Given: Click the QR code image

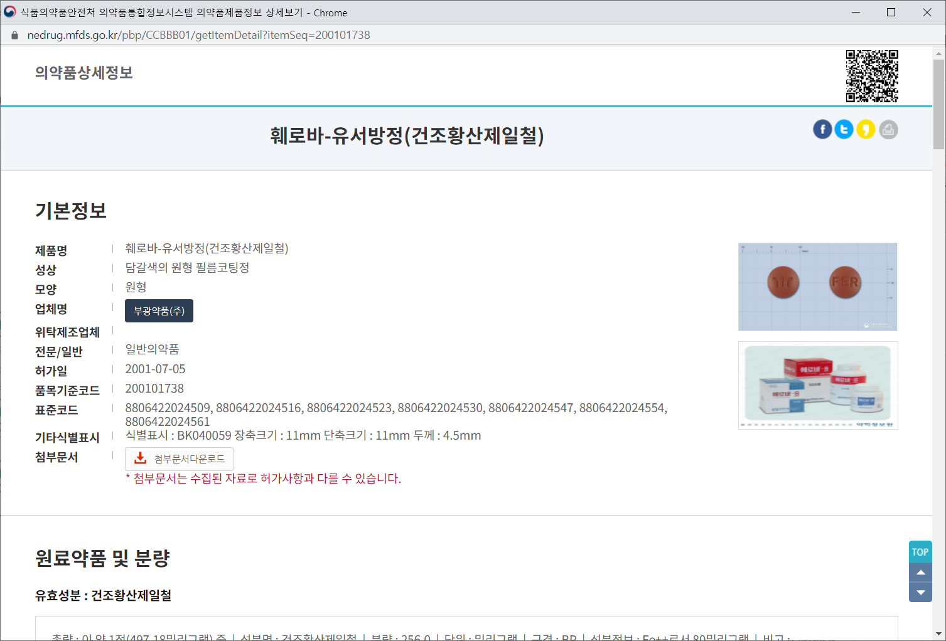Looking at the screenshot, I should point(872,76).
